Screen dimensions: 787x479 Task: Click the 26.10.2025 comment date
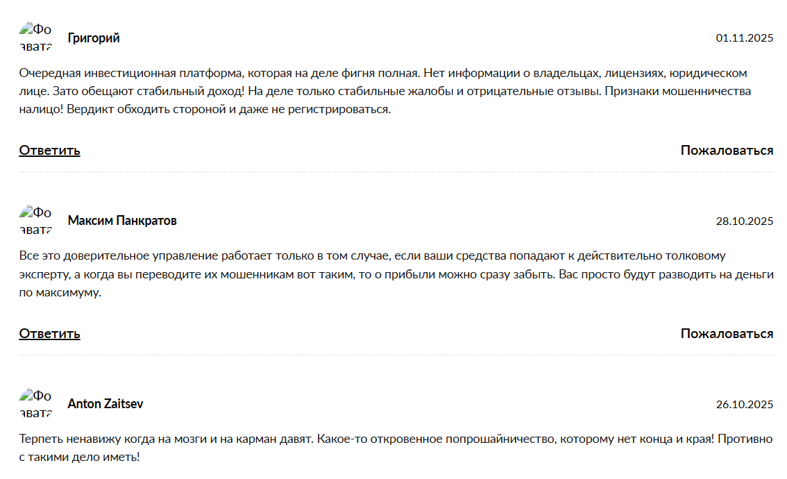point(744,405)
